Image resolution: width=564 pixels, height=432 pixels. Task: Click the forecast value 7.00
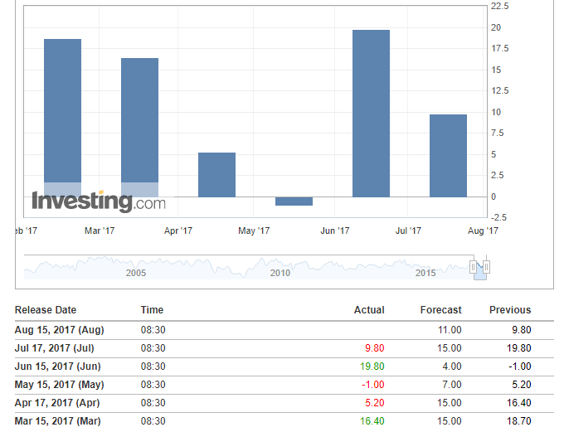coord(452,385)
